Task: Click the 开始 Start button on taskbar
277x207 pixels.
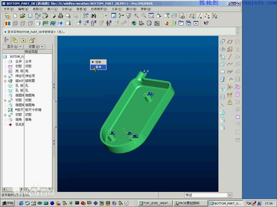Action: point(8,203)
